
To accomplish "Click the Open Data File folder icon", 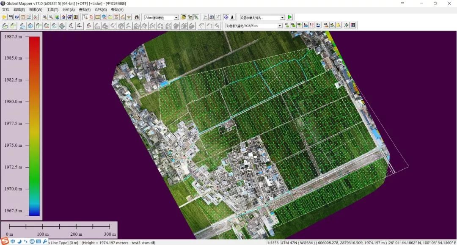I will (x=5, y=17).
